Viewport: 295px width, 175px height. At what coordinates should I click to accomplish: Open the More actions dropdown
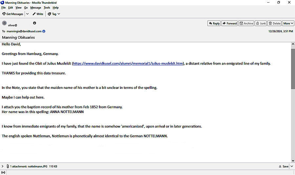point(288,23)
